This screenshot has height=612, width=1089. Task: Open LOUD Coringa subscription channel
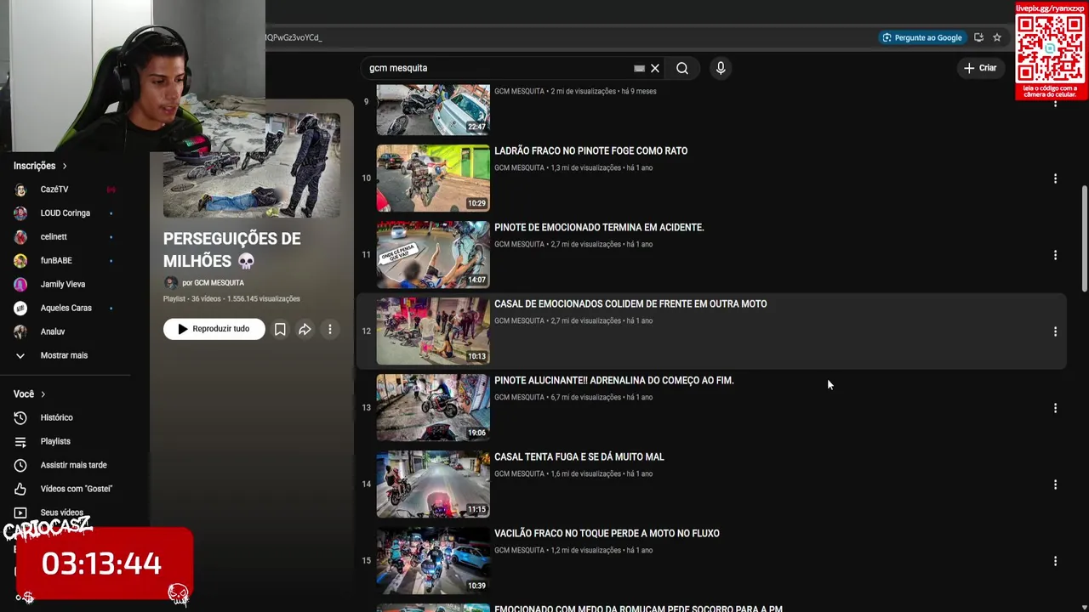click(65, 213)
